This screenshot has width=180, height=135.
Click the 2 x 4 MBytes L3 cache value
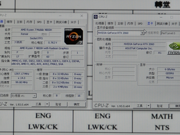[x=60, y=87]
